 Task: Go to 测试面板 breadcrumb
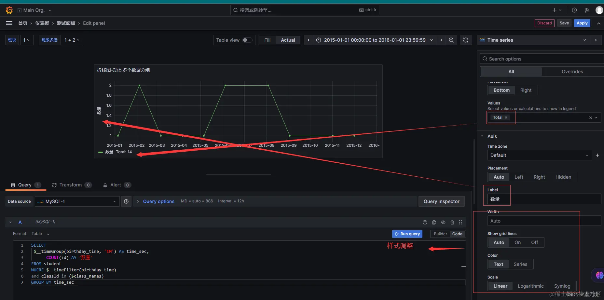click(x=66, y=23)
